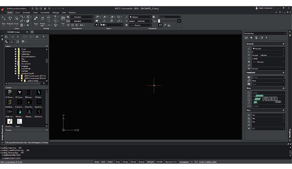Toggle Snap in status bar
This screenshot has width=292, height=169.
[x=97, y=162]
